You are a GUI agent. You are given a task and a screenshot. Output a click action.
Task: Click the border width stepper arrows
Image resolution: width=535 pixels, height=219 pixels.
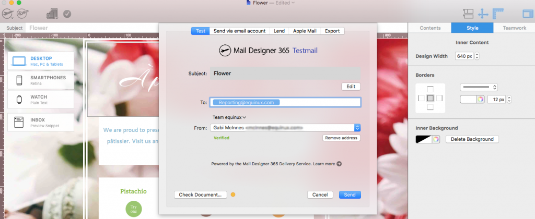509,100
